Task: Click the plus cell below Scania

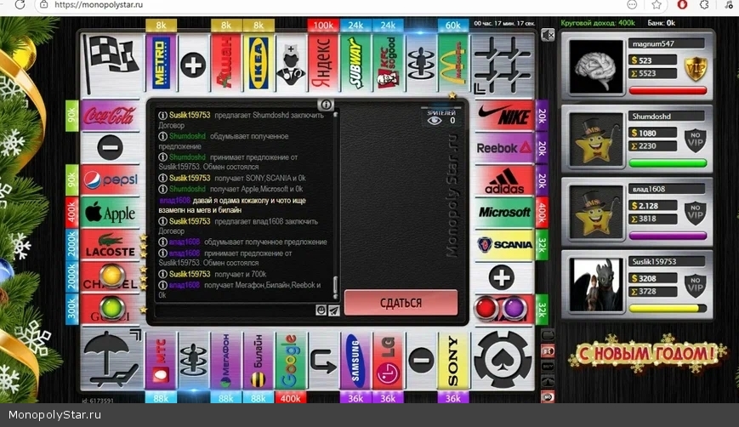Action: 502,277
